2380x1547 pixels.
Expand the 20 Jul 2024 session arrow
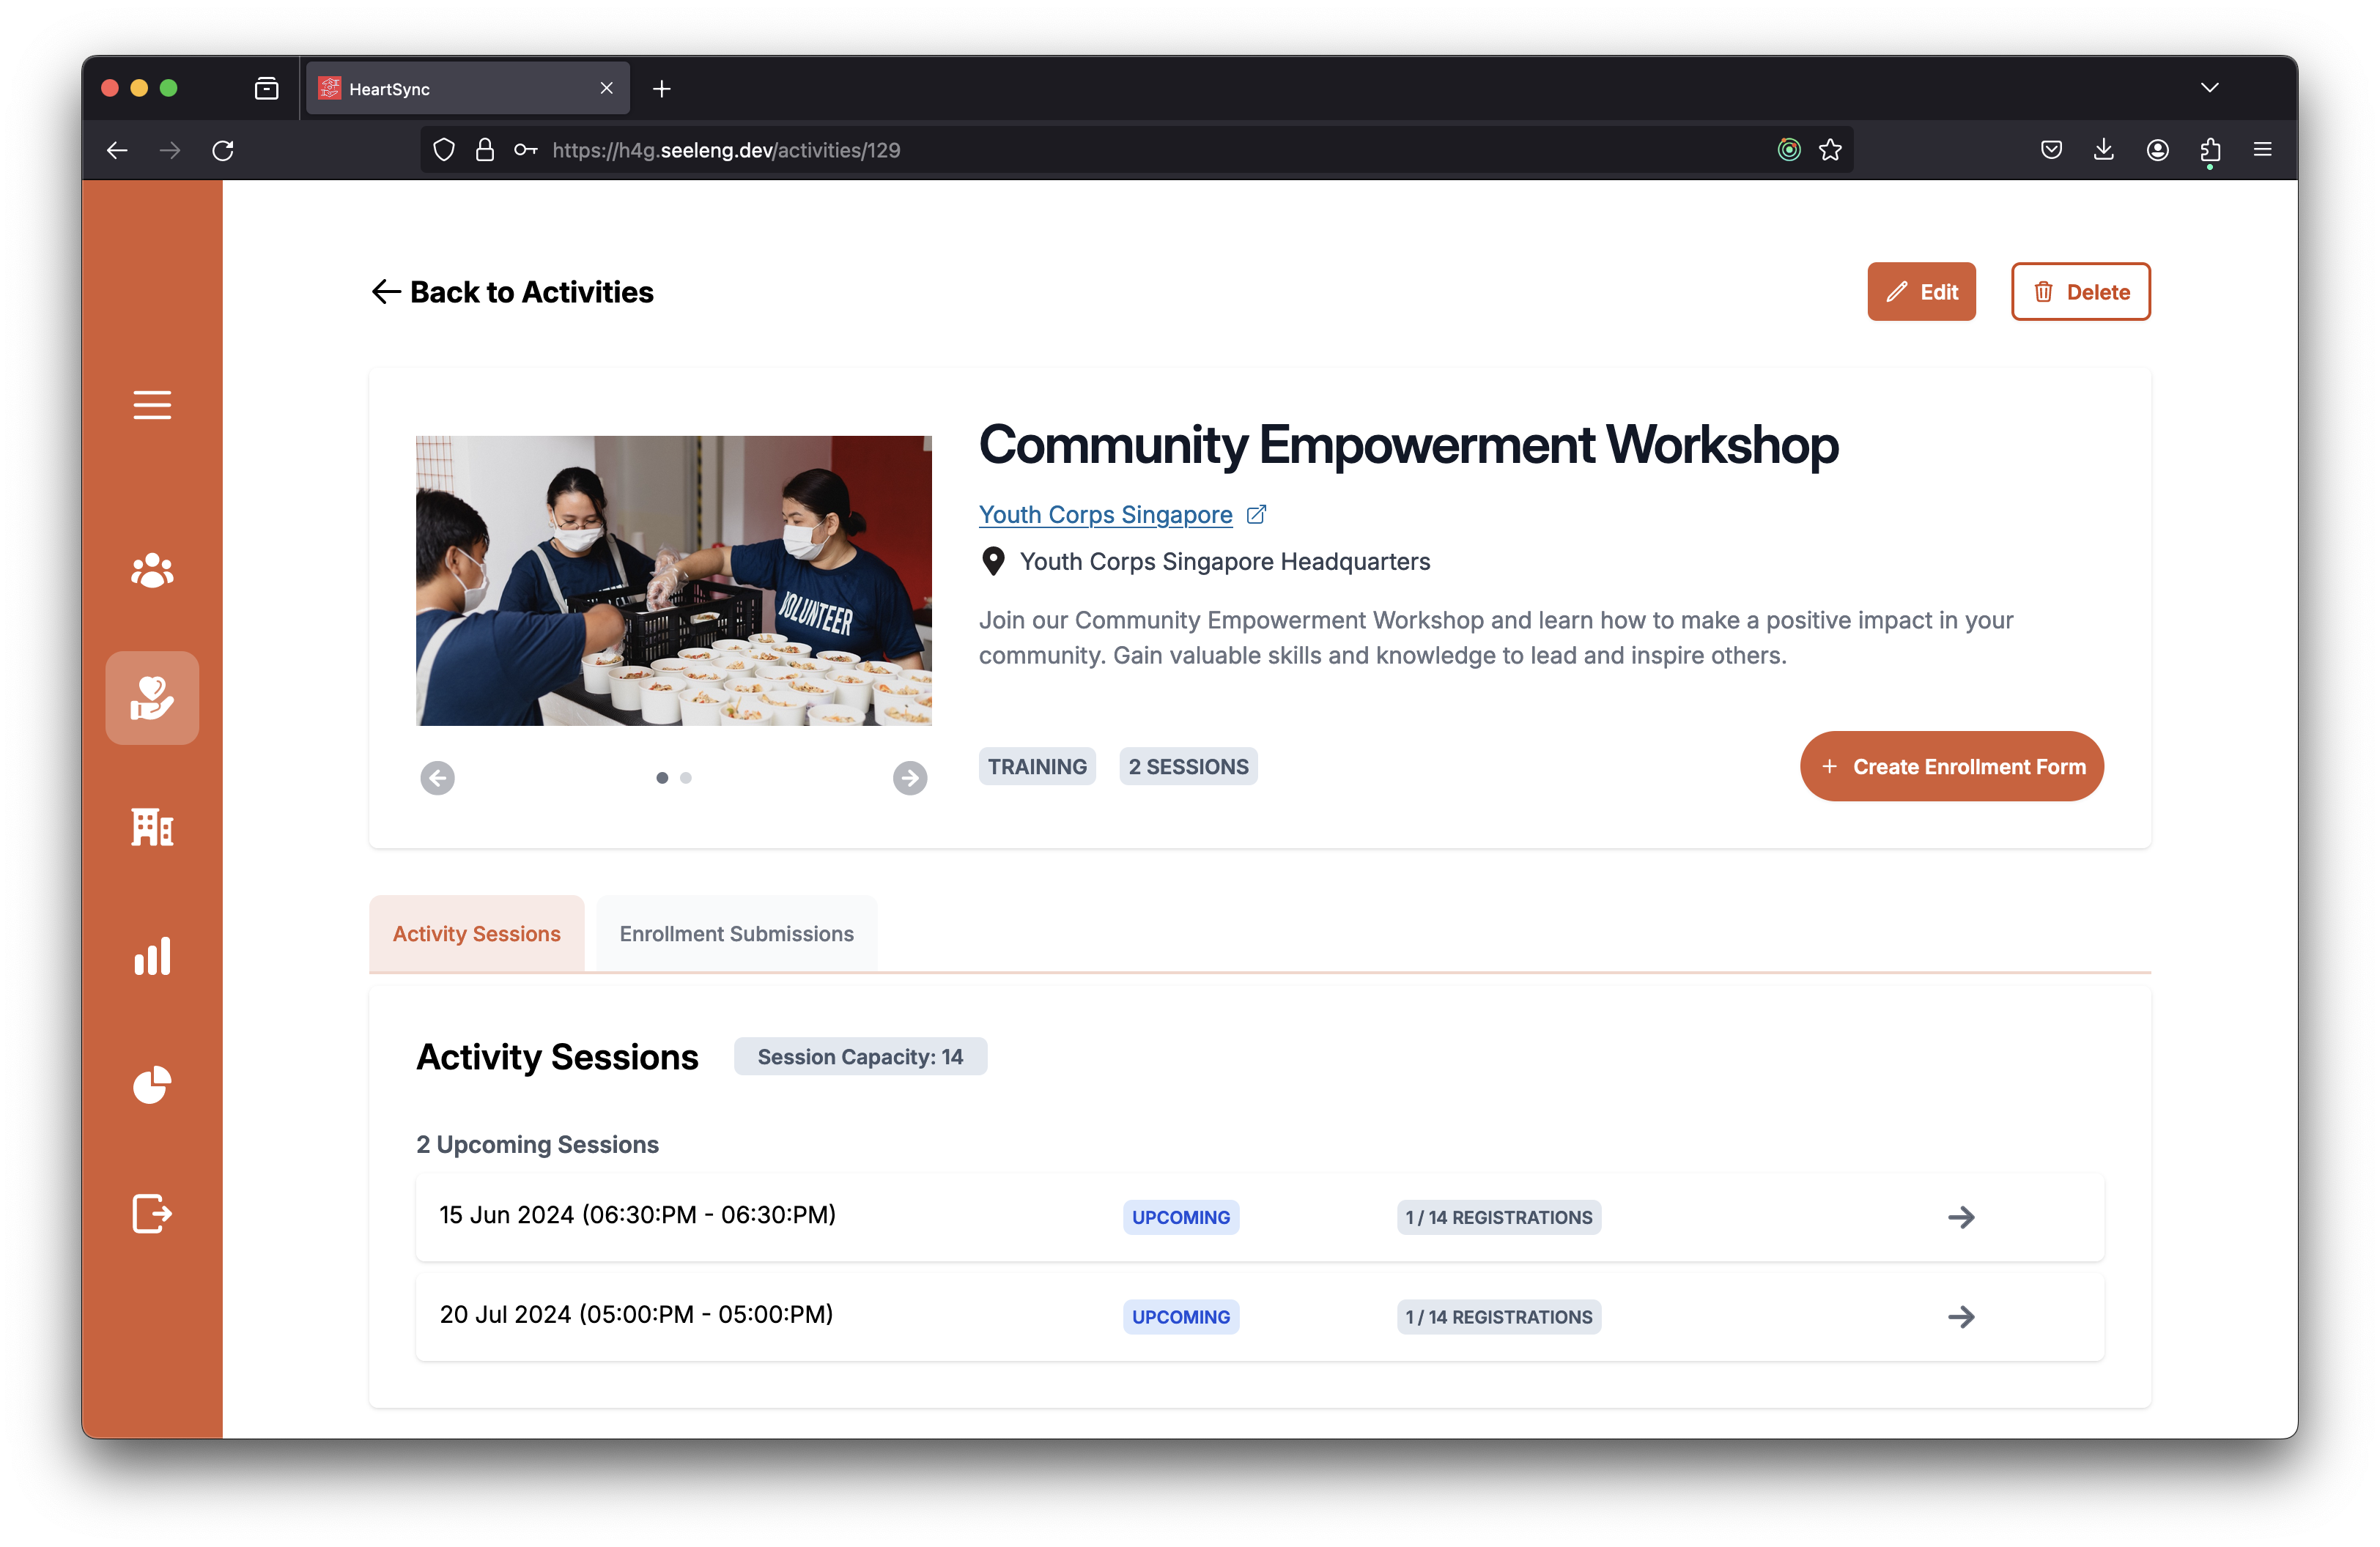(1961, 1316)
